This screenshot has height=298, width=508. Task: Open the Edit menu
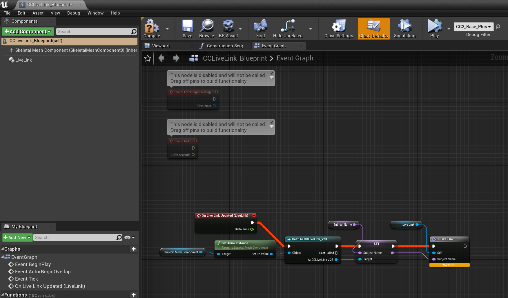(21, 13)
